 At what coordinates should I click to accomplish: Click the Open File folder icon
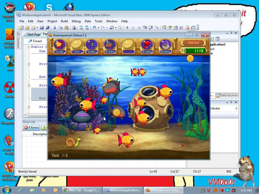[27, 28]
